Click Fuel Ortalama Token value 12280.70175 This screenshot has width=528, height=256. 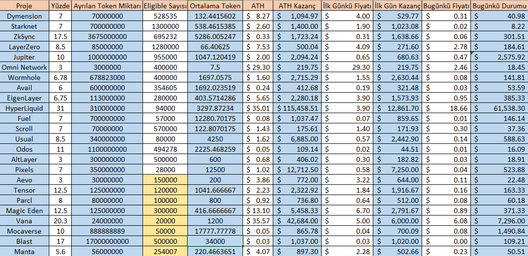click(x=215, y=118)
